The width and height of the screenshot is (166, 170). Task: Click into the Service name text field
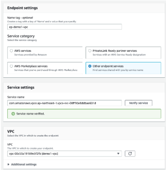pos(64,103)
